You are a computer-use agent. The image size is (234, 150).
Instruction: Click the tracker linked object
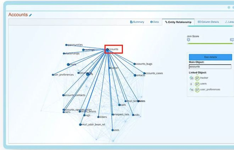coord(204,78)
